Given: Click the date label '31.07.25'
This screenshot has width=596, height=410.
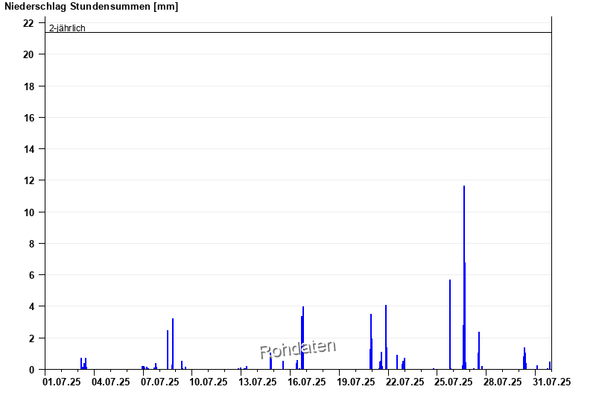Looking at the screenshot, I should tap(551, 382).
